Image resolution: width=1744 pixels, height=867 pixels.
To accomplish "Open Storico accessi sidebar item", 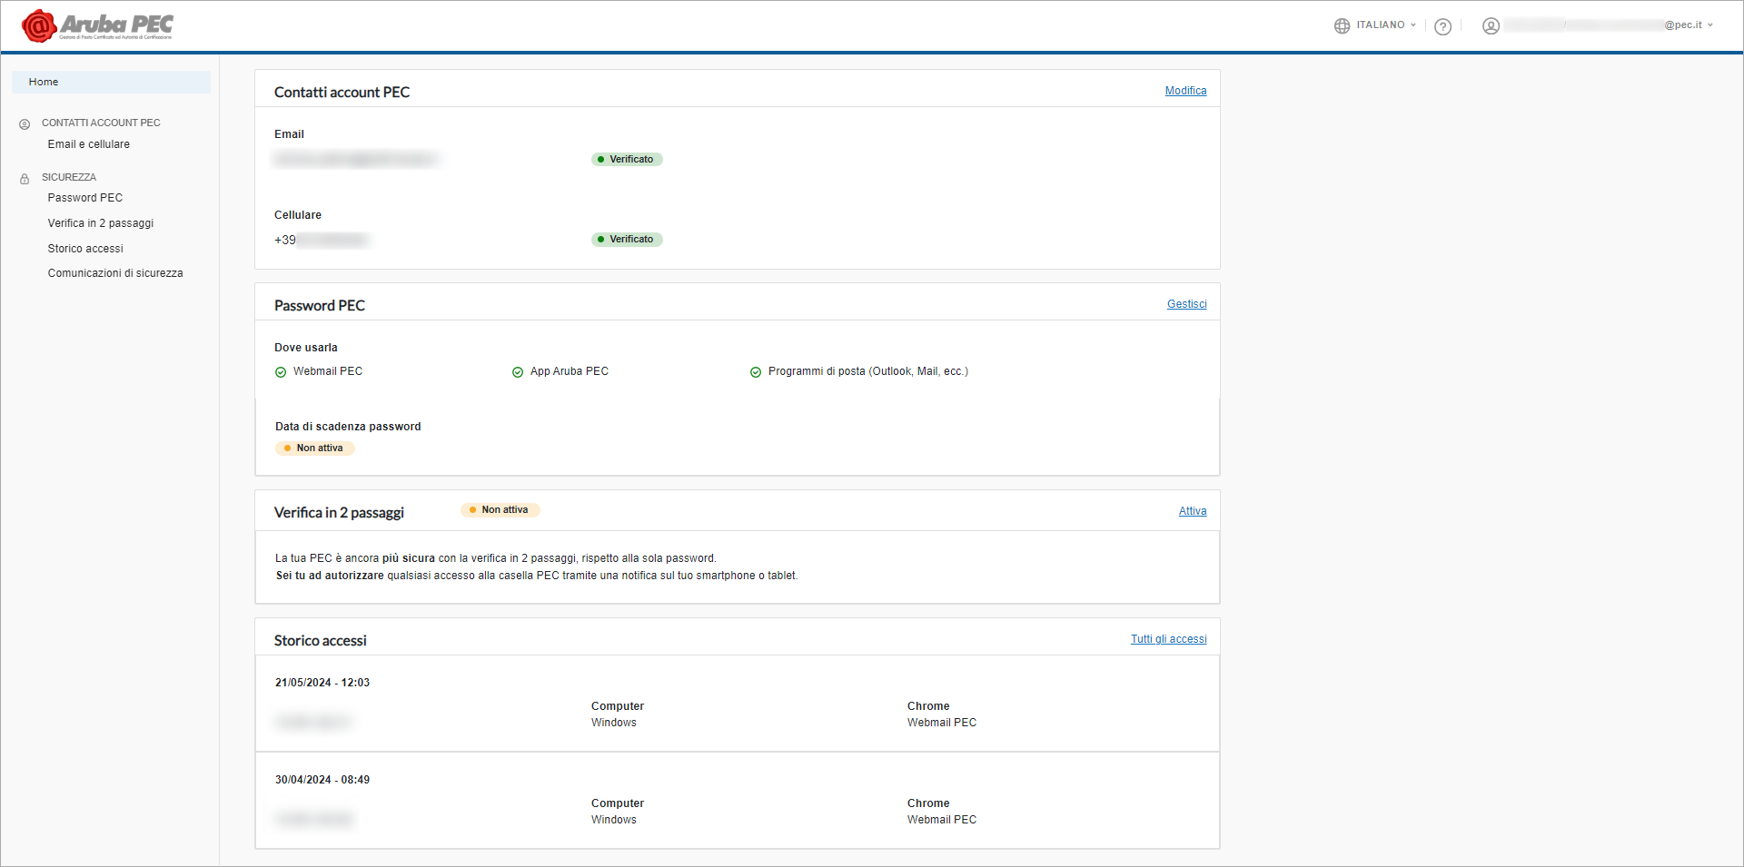I will click(x=85, y=249).
